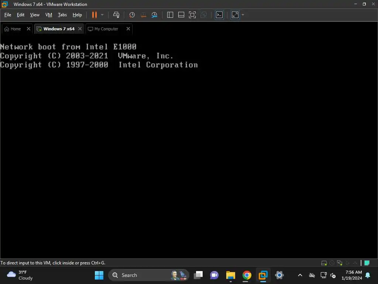Click the network adapter status icon
Screen dimensions: 378x284
340,263
